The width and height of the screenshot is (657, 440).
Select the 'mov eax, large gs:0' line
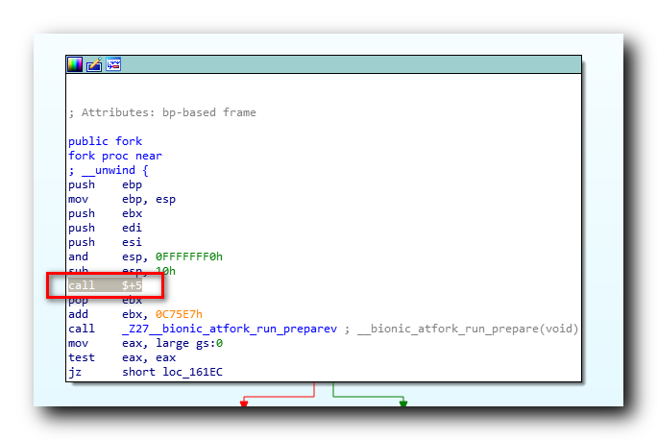tap(145, 343)
